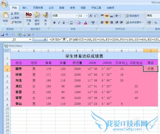Open the underline style dropdown arrow
The width and height of the screenshot is (160, 134).
[67, 23]
